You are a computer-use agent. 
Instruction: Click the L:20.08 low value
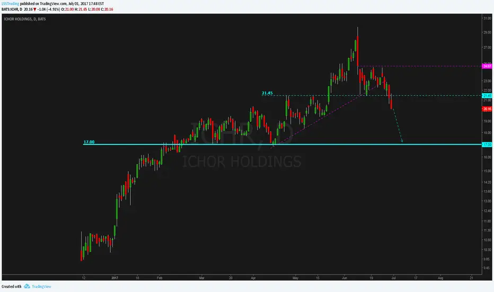[x=94, y=10]
